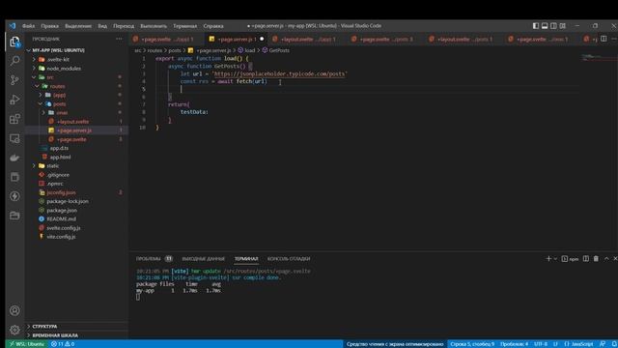The width and height of the screenshot is (618, 348).
Task: Open the Customize Layout button
Action: coord(563,26)
